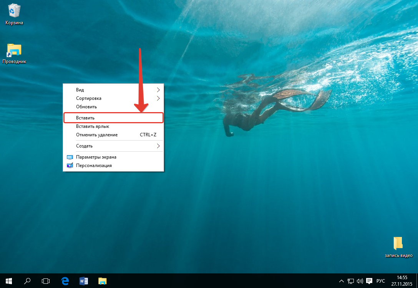Open taskbar search magnifier

pos(27,281)
